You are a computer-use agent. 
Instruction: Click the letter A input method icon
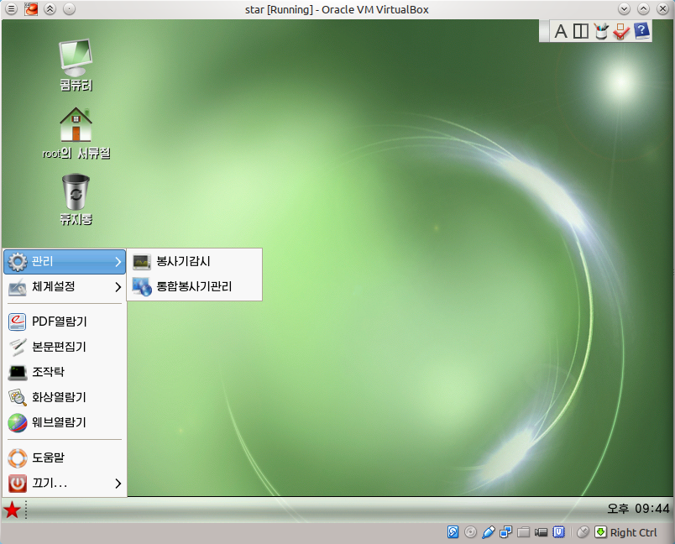click(x=561, y=31)
